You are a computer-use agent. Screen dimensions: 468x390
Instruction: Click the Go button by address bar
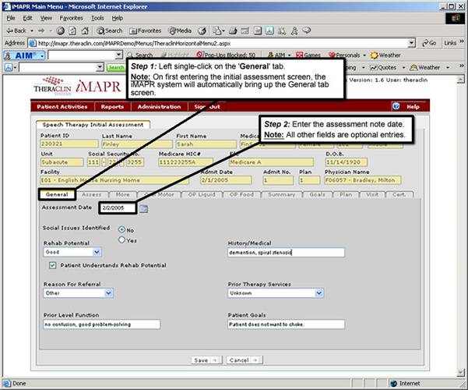[429, 43]
